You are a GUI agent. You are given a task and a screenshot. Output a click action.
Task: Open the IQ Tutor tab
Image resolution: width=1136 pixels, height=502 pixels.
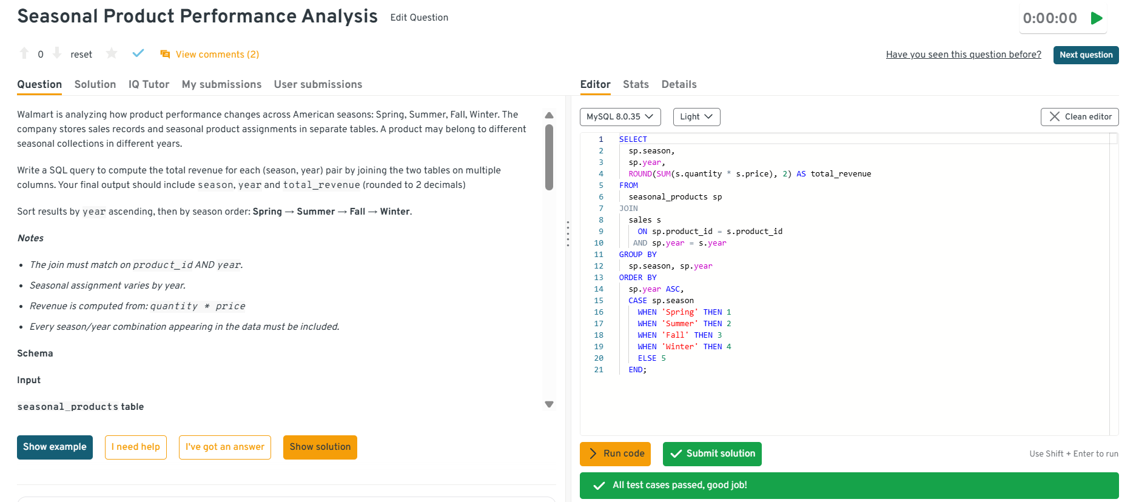click(x=149, y=84)
